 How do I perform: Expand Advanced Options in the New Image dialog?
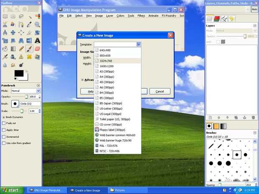[82, 80]
